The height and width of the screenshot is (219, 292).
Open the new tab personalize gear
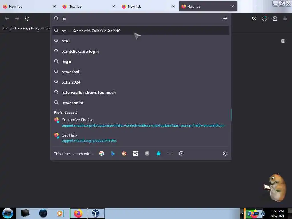283,41
